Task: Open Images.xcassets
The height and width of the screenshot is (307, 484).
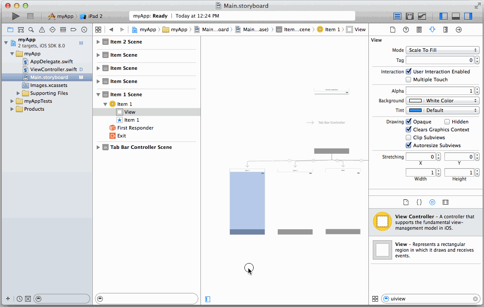Action: (x=48, y=85)
